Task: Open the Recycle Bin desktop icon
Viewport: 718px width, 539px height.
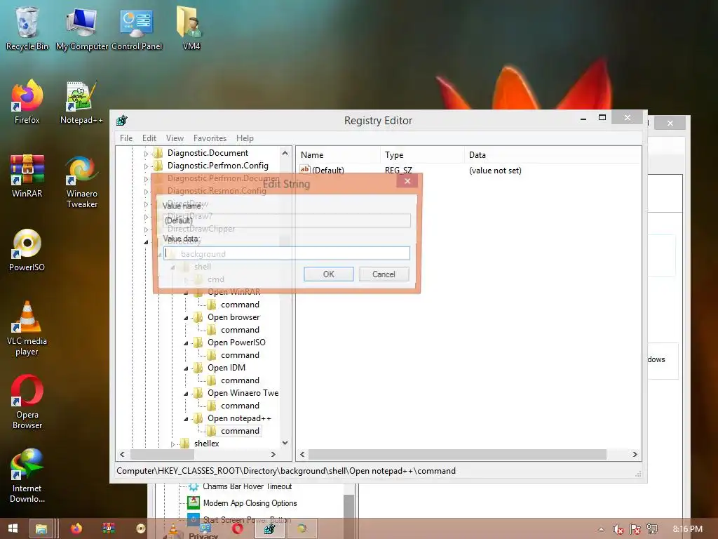Action: coord(27,28)
